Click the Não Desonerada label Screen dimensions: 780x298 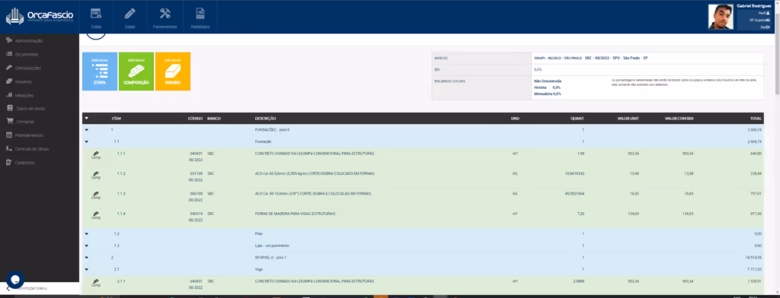(x=547, y=81)
